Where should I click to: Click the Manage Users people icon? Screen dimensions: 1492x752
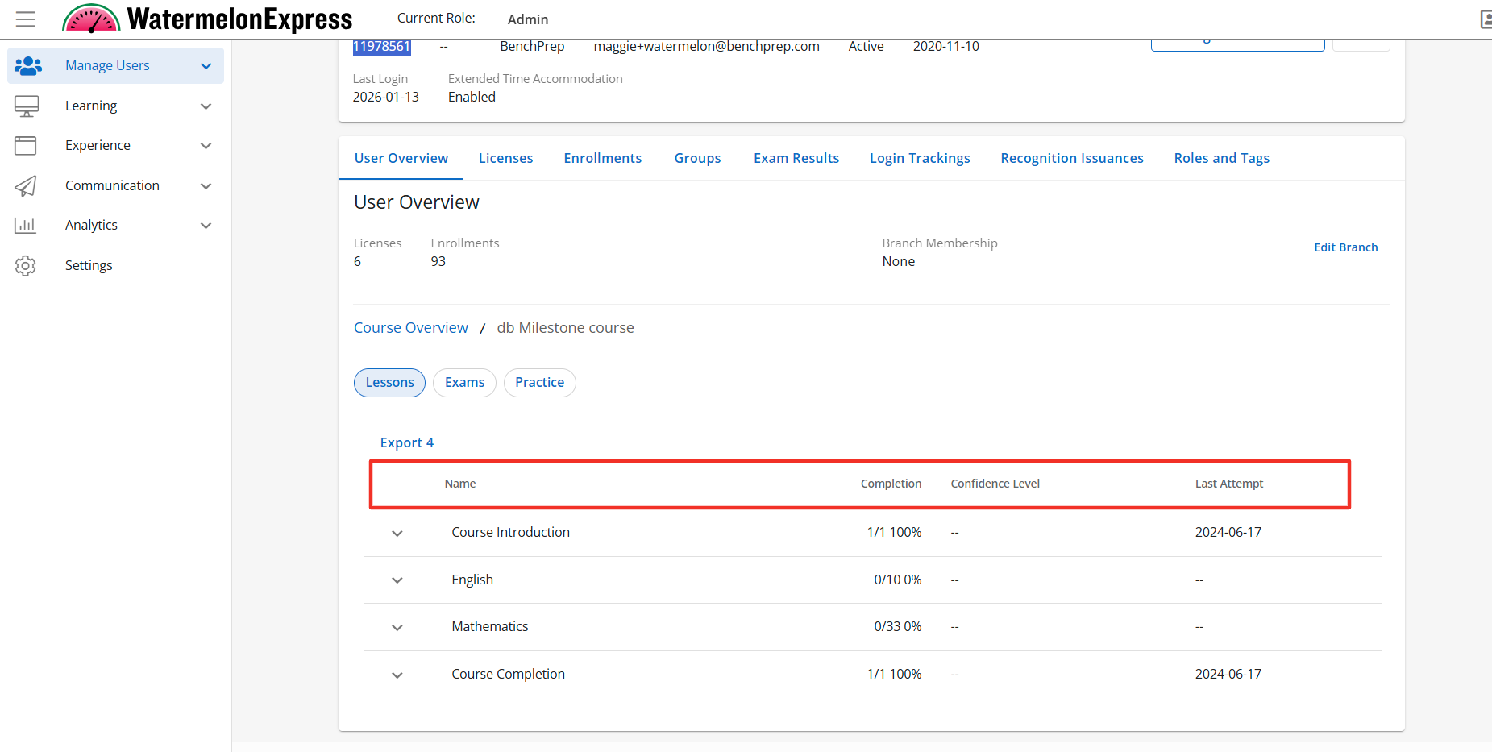(27, 66)
